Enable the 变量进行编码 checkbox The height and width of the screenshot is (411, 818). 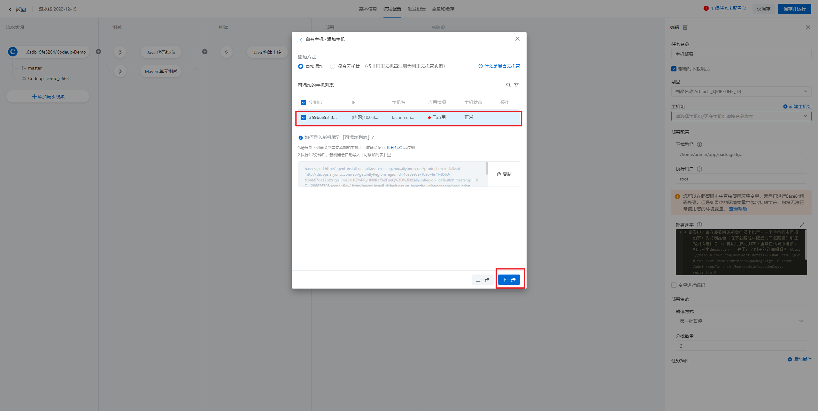pyautogui.click(x=674, y=285)
